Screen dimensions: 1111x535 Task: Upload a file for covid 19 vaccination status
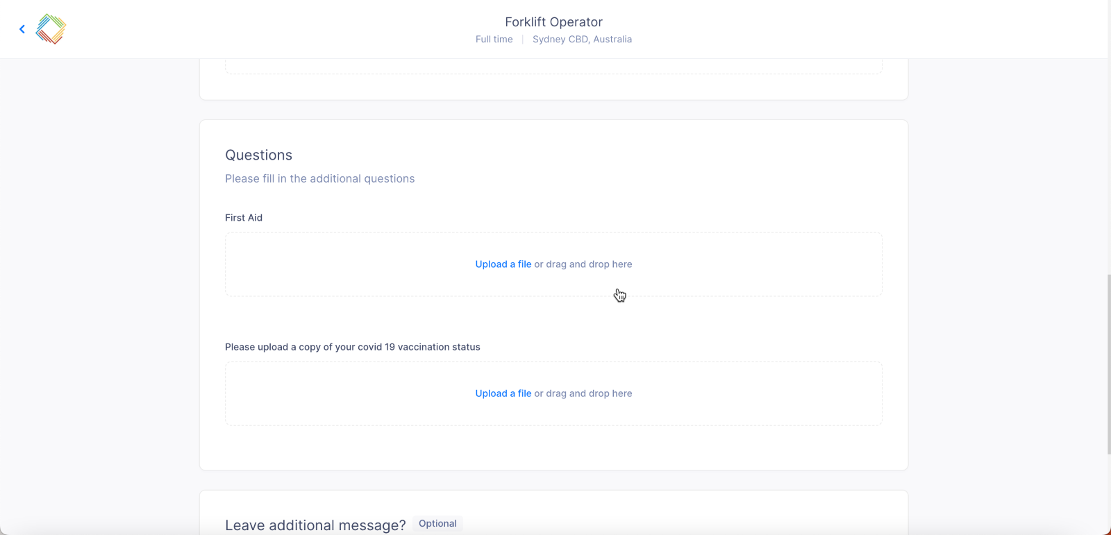[x=503, y=393]
